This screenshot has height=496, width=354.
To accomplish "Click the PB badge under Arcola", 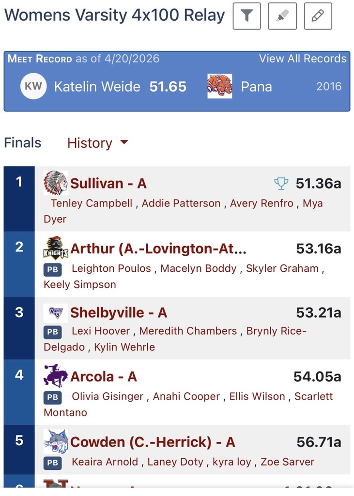I will click(53, 397).
